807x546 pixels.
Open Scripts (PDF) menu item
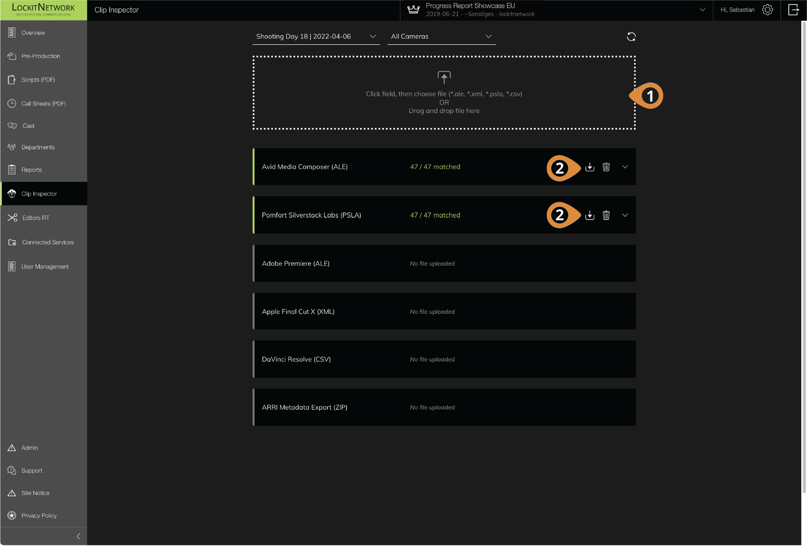click(x=43, y=80)
